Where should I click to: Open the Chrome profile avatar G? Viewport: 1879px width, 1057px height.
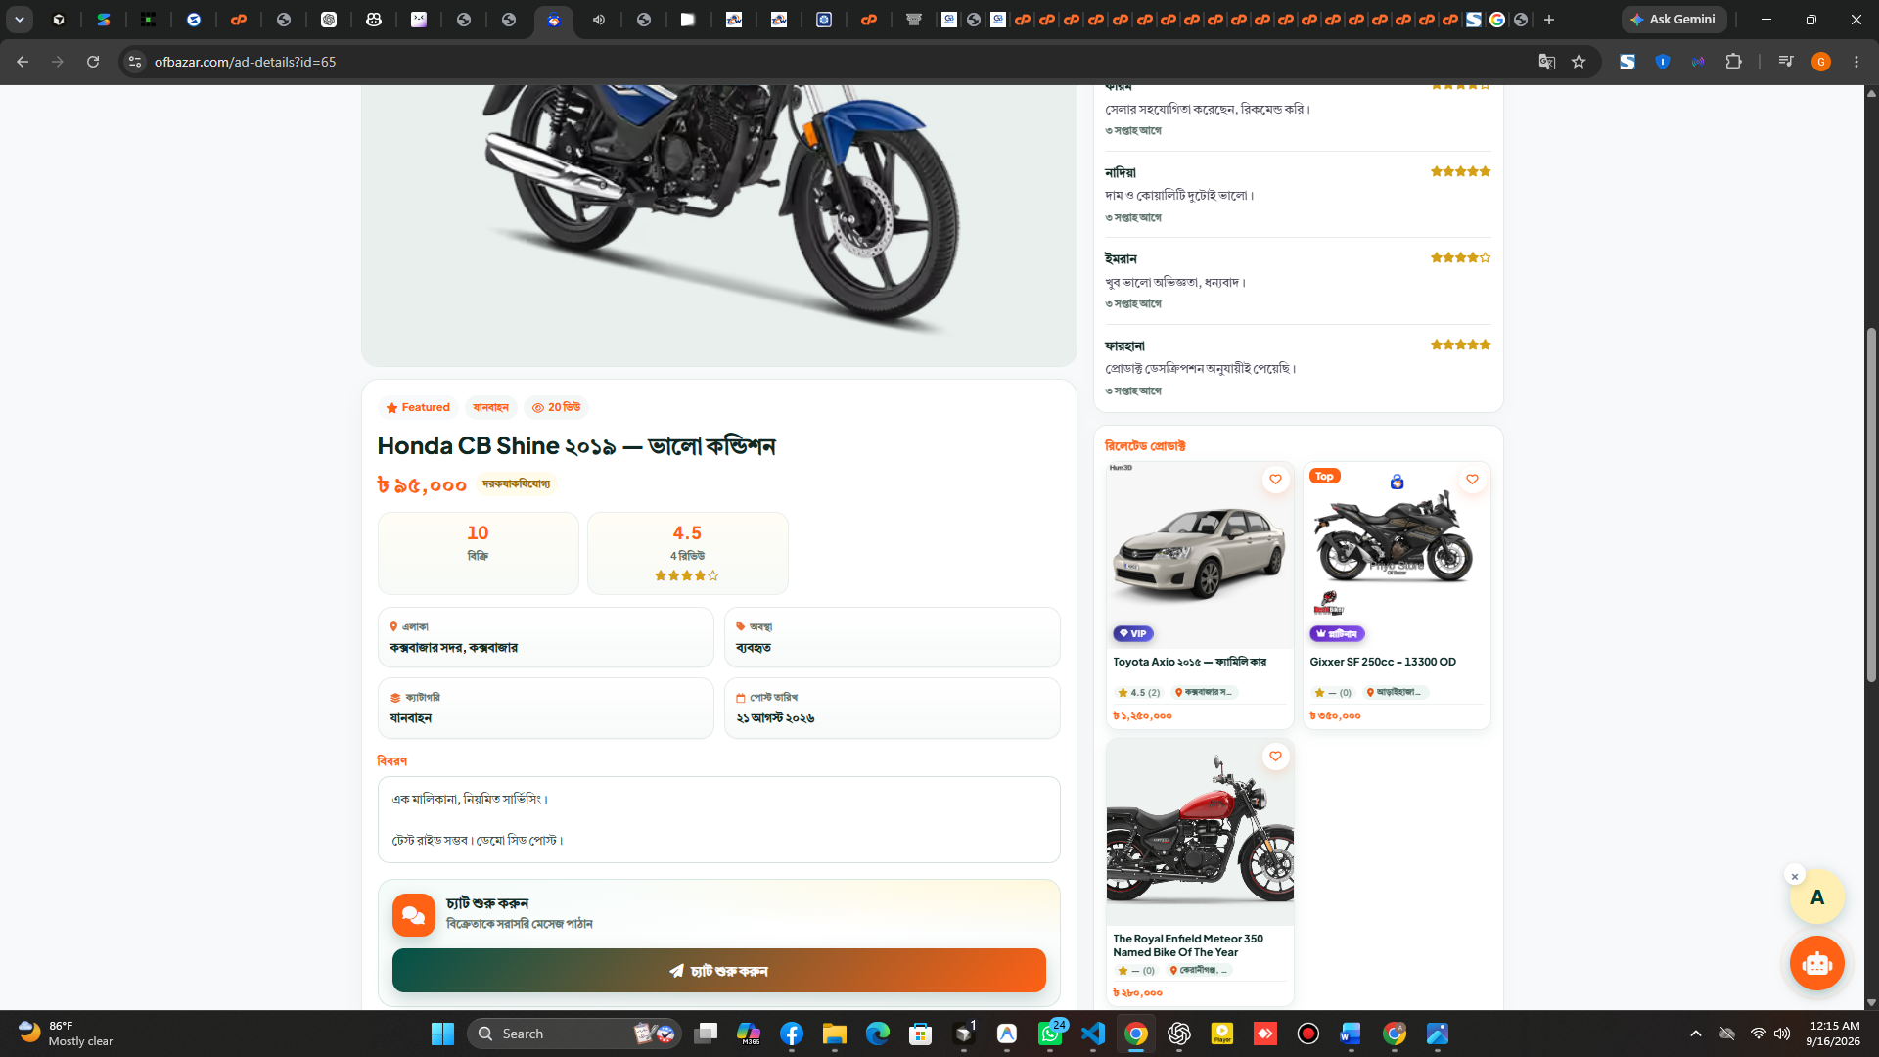(x=1821, y=62)
